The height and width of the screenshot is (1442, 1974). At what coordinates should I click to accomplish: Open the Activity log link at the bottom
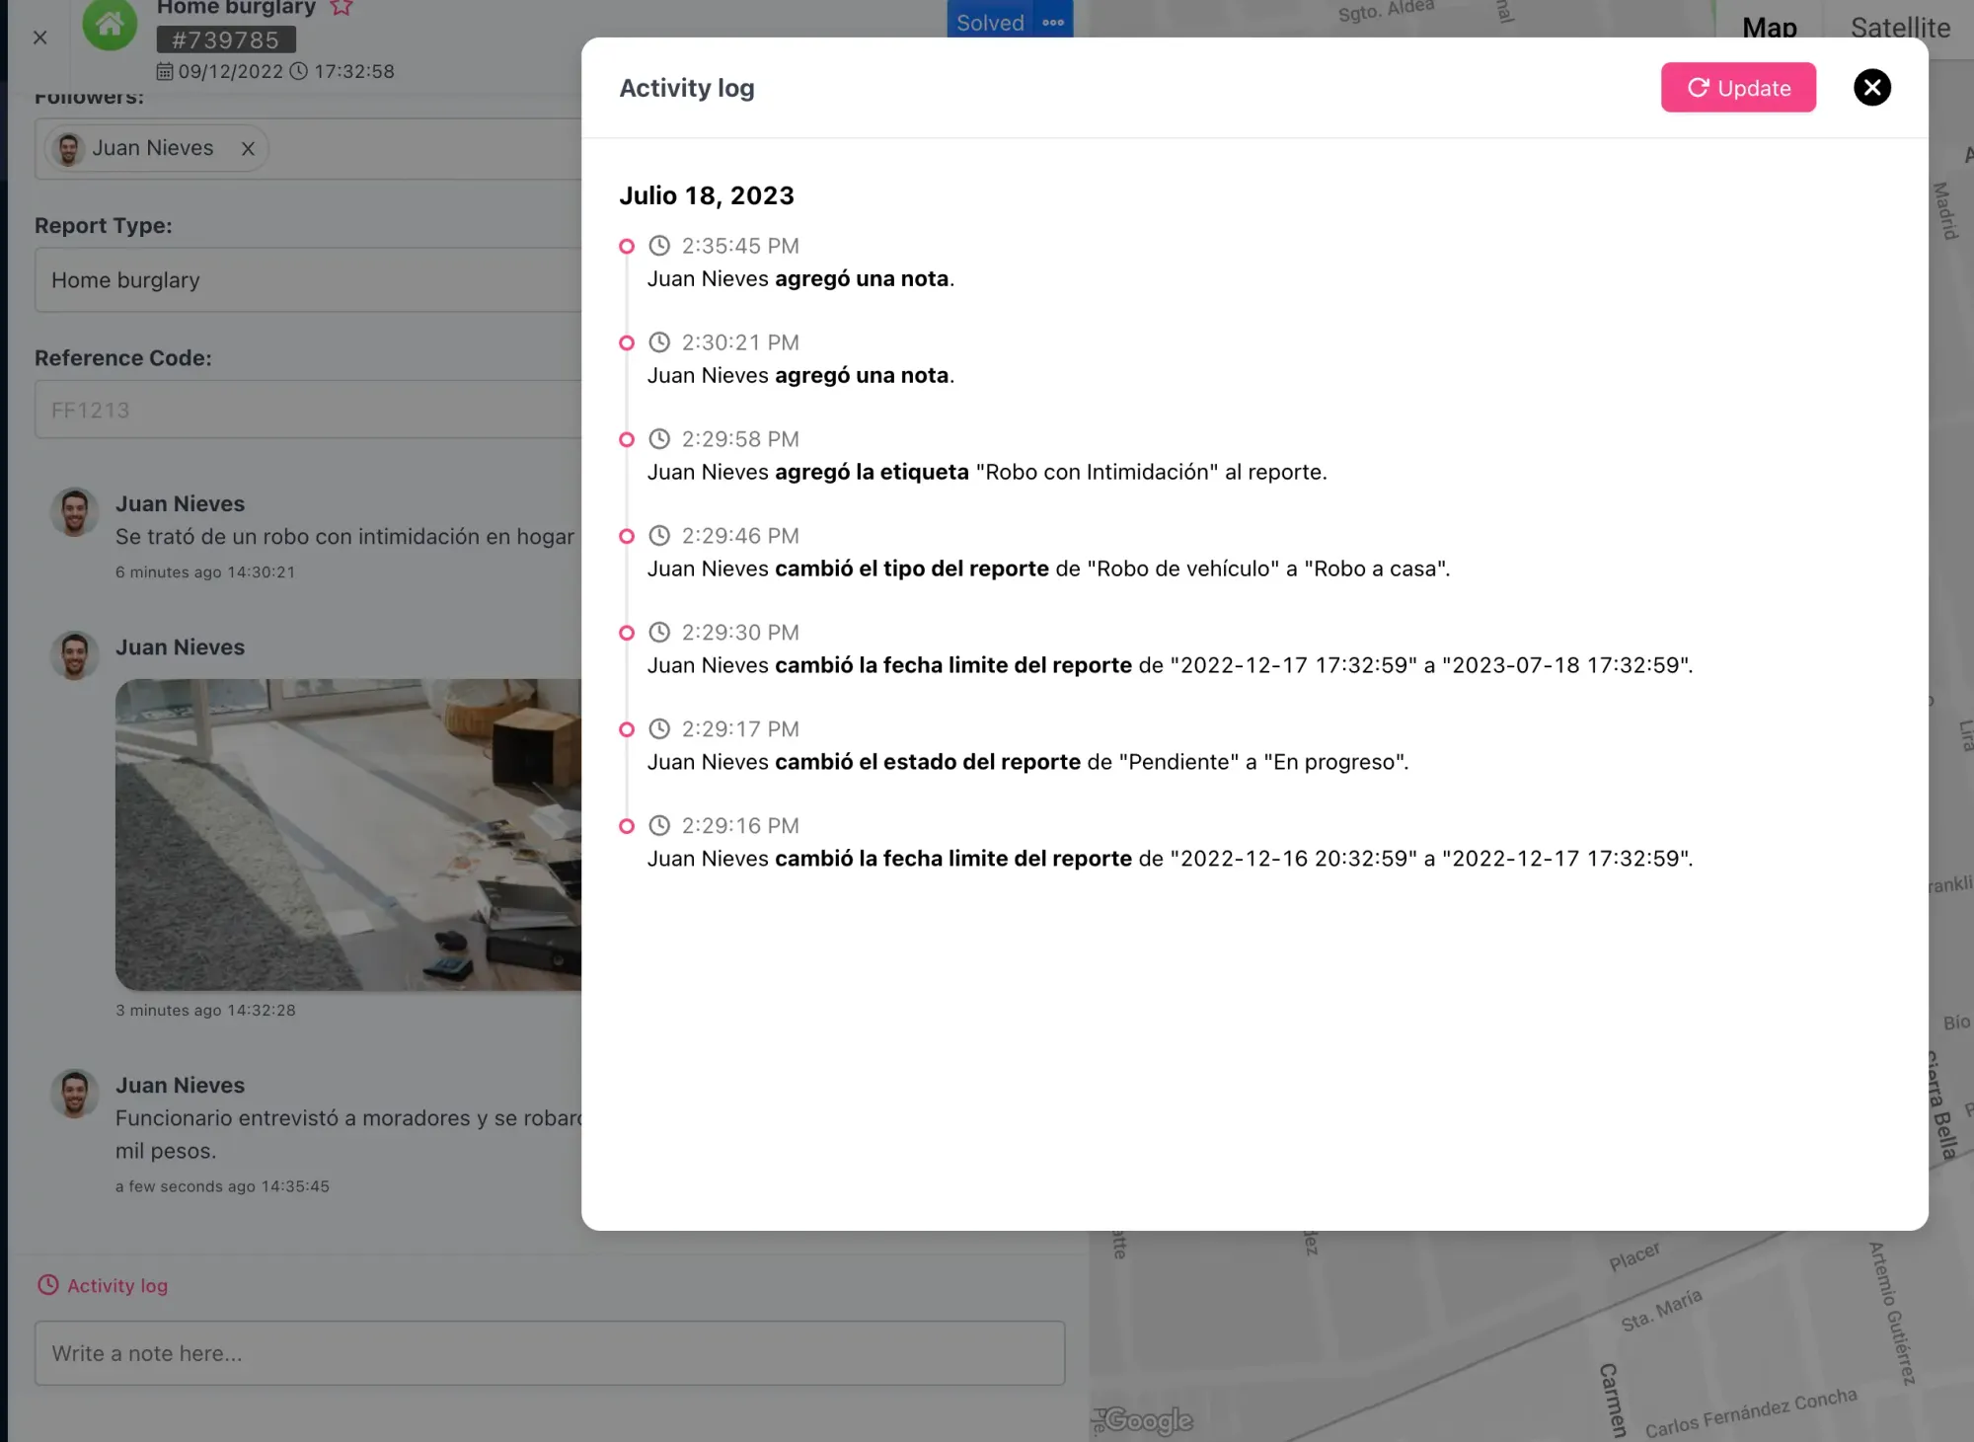(115, 1285)
